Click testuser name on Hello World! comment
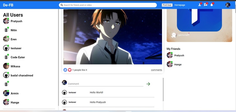This screenshot has height=112, width=236. (x=72, y=92)
